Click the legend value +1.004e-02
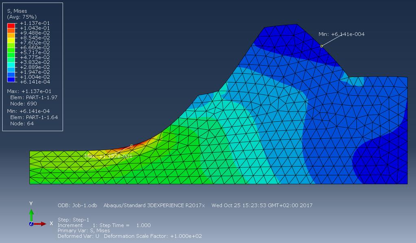 click(x=35, y=77)
